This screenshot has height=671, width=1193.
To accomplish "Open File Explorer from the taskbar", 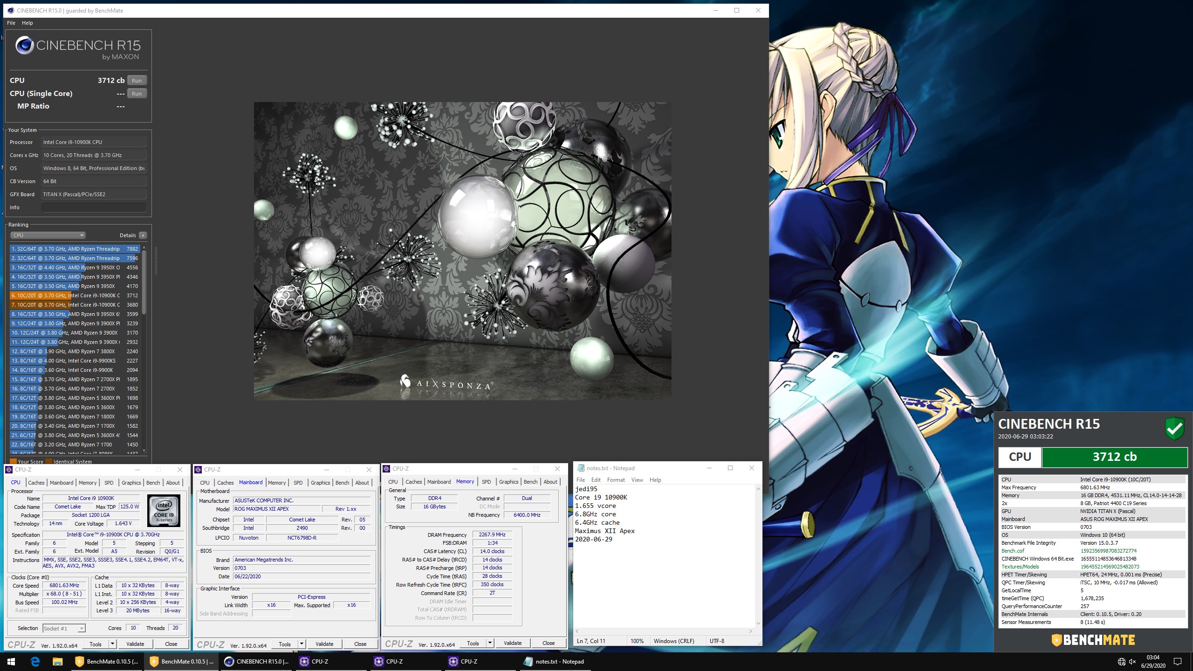I will (x=57, y=661).
